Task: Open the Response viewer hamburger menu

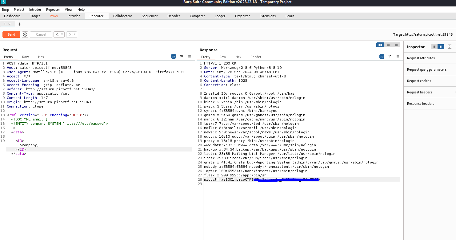Action: 398,57
